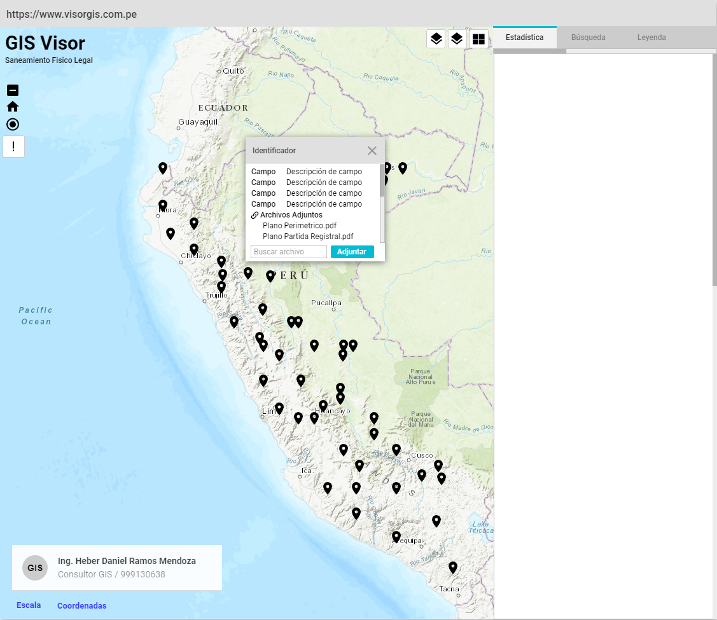This screenshot has height=620, width=717.
Task: Click the locate-me target icon
Action: (13, 125)
